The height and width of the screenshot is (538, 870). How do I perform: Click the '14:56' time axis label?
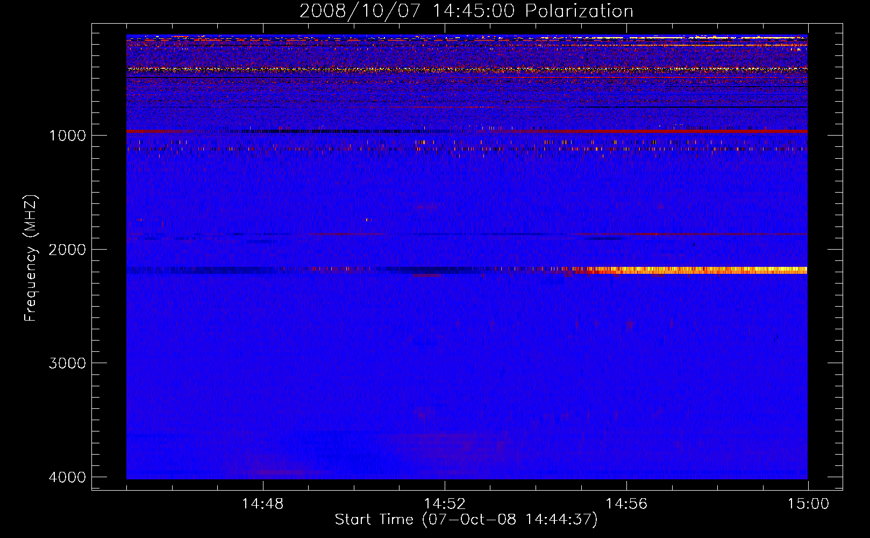coord(626,504)
